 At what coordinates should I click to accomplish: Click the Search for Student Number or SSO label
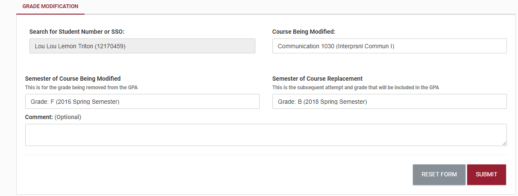point(76,32)
